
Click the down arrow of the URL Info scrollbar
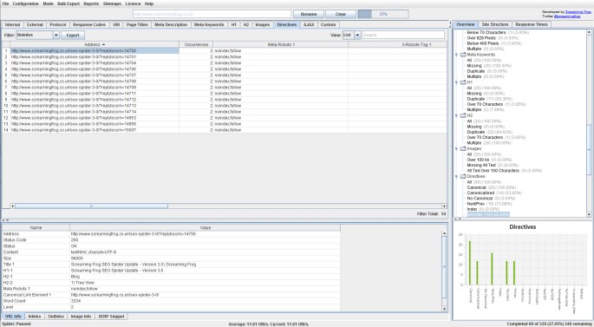[444, 309]
